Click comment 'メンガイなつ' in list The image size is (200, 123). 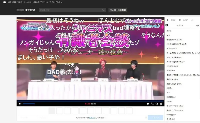[171, 48]
